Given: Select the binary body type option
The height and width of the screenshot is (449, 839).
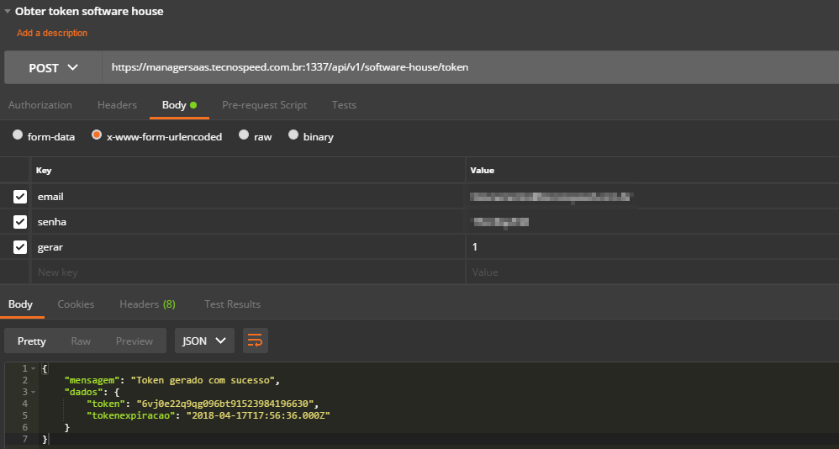Looking at the screenshot, I should [293, 135].
